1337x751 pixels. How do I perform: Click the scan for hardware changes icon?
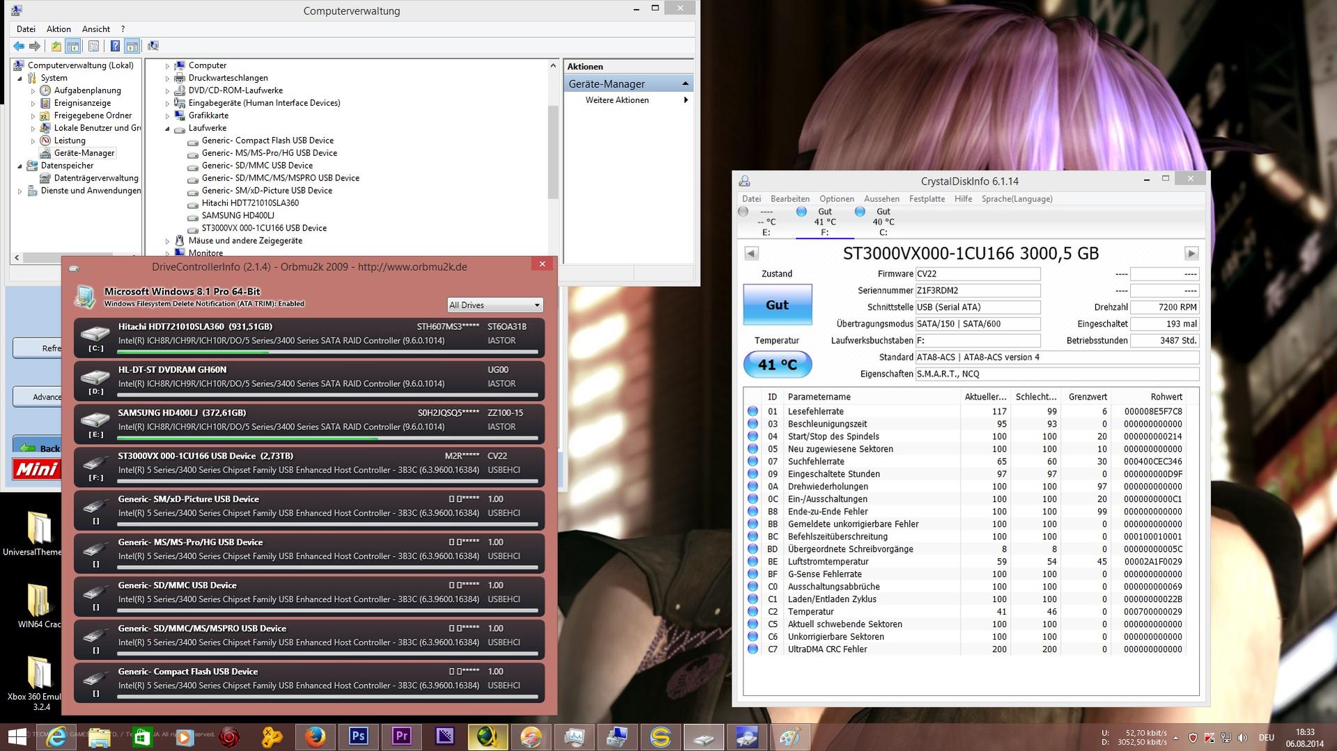[x=153, y=46]
